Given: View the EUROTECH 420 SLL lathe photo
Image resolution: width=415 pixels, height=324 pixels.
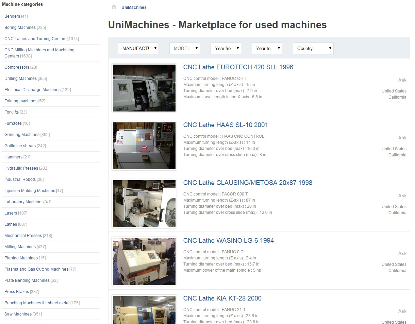Looking at the screenshot, I should coord(144,88).
